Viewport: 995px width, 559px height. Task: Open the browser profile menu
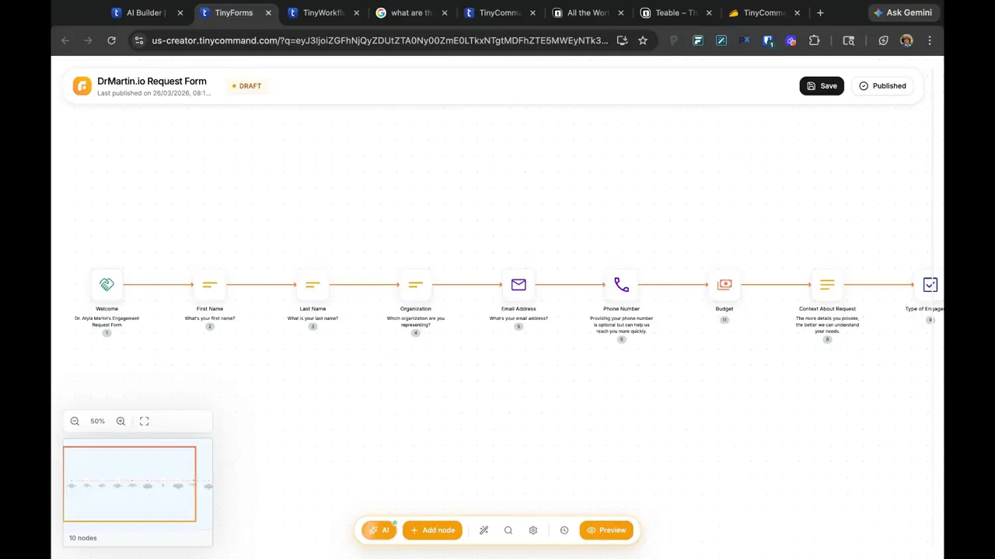(x=906, y=40)
